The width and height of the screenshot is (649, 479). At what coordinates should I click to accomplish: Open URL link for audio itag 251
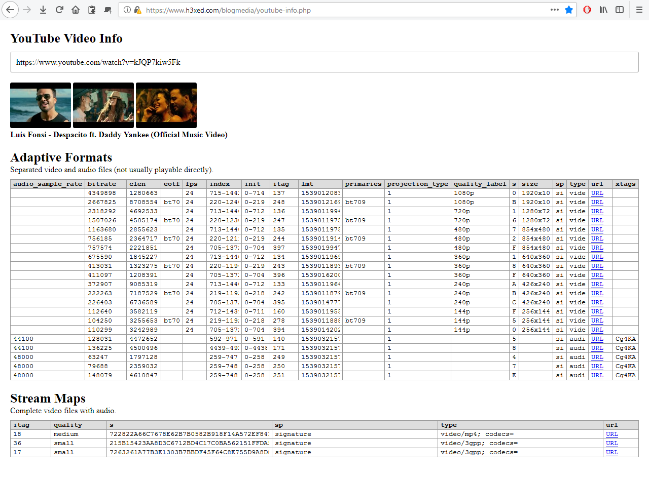coord(597,375)
